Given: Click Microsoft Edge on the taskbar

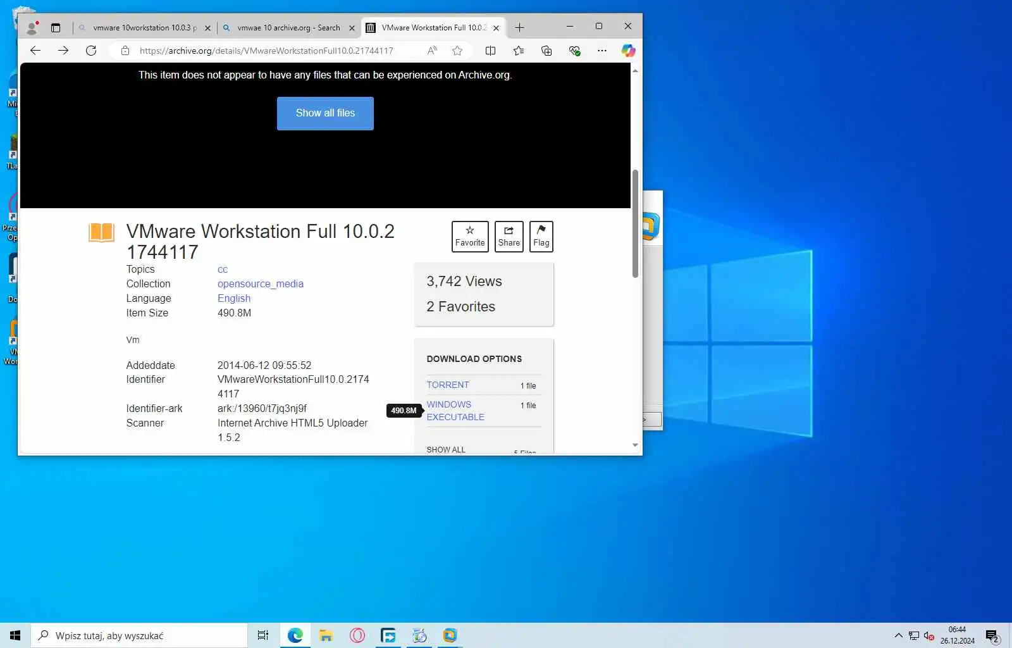Looking at the screenshot, I should (x=295, y=635).
